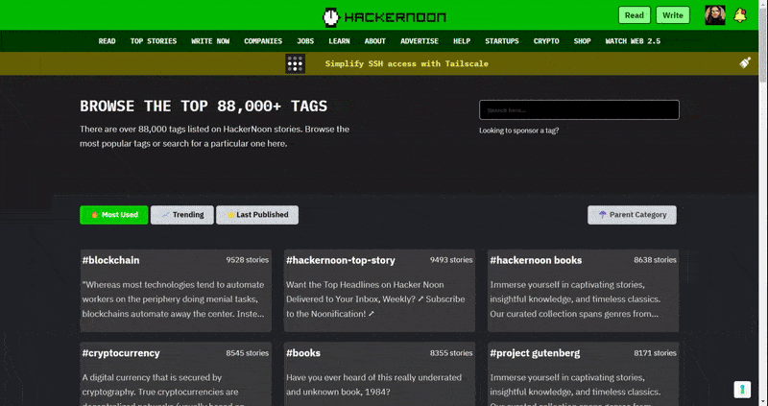Open the user profile avatar
The image size is (768, 406).
tap(714, 15)
